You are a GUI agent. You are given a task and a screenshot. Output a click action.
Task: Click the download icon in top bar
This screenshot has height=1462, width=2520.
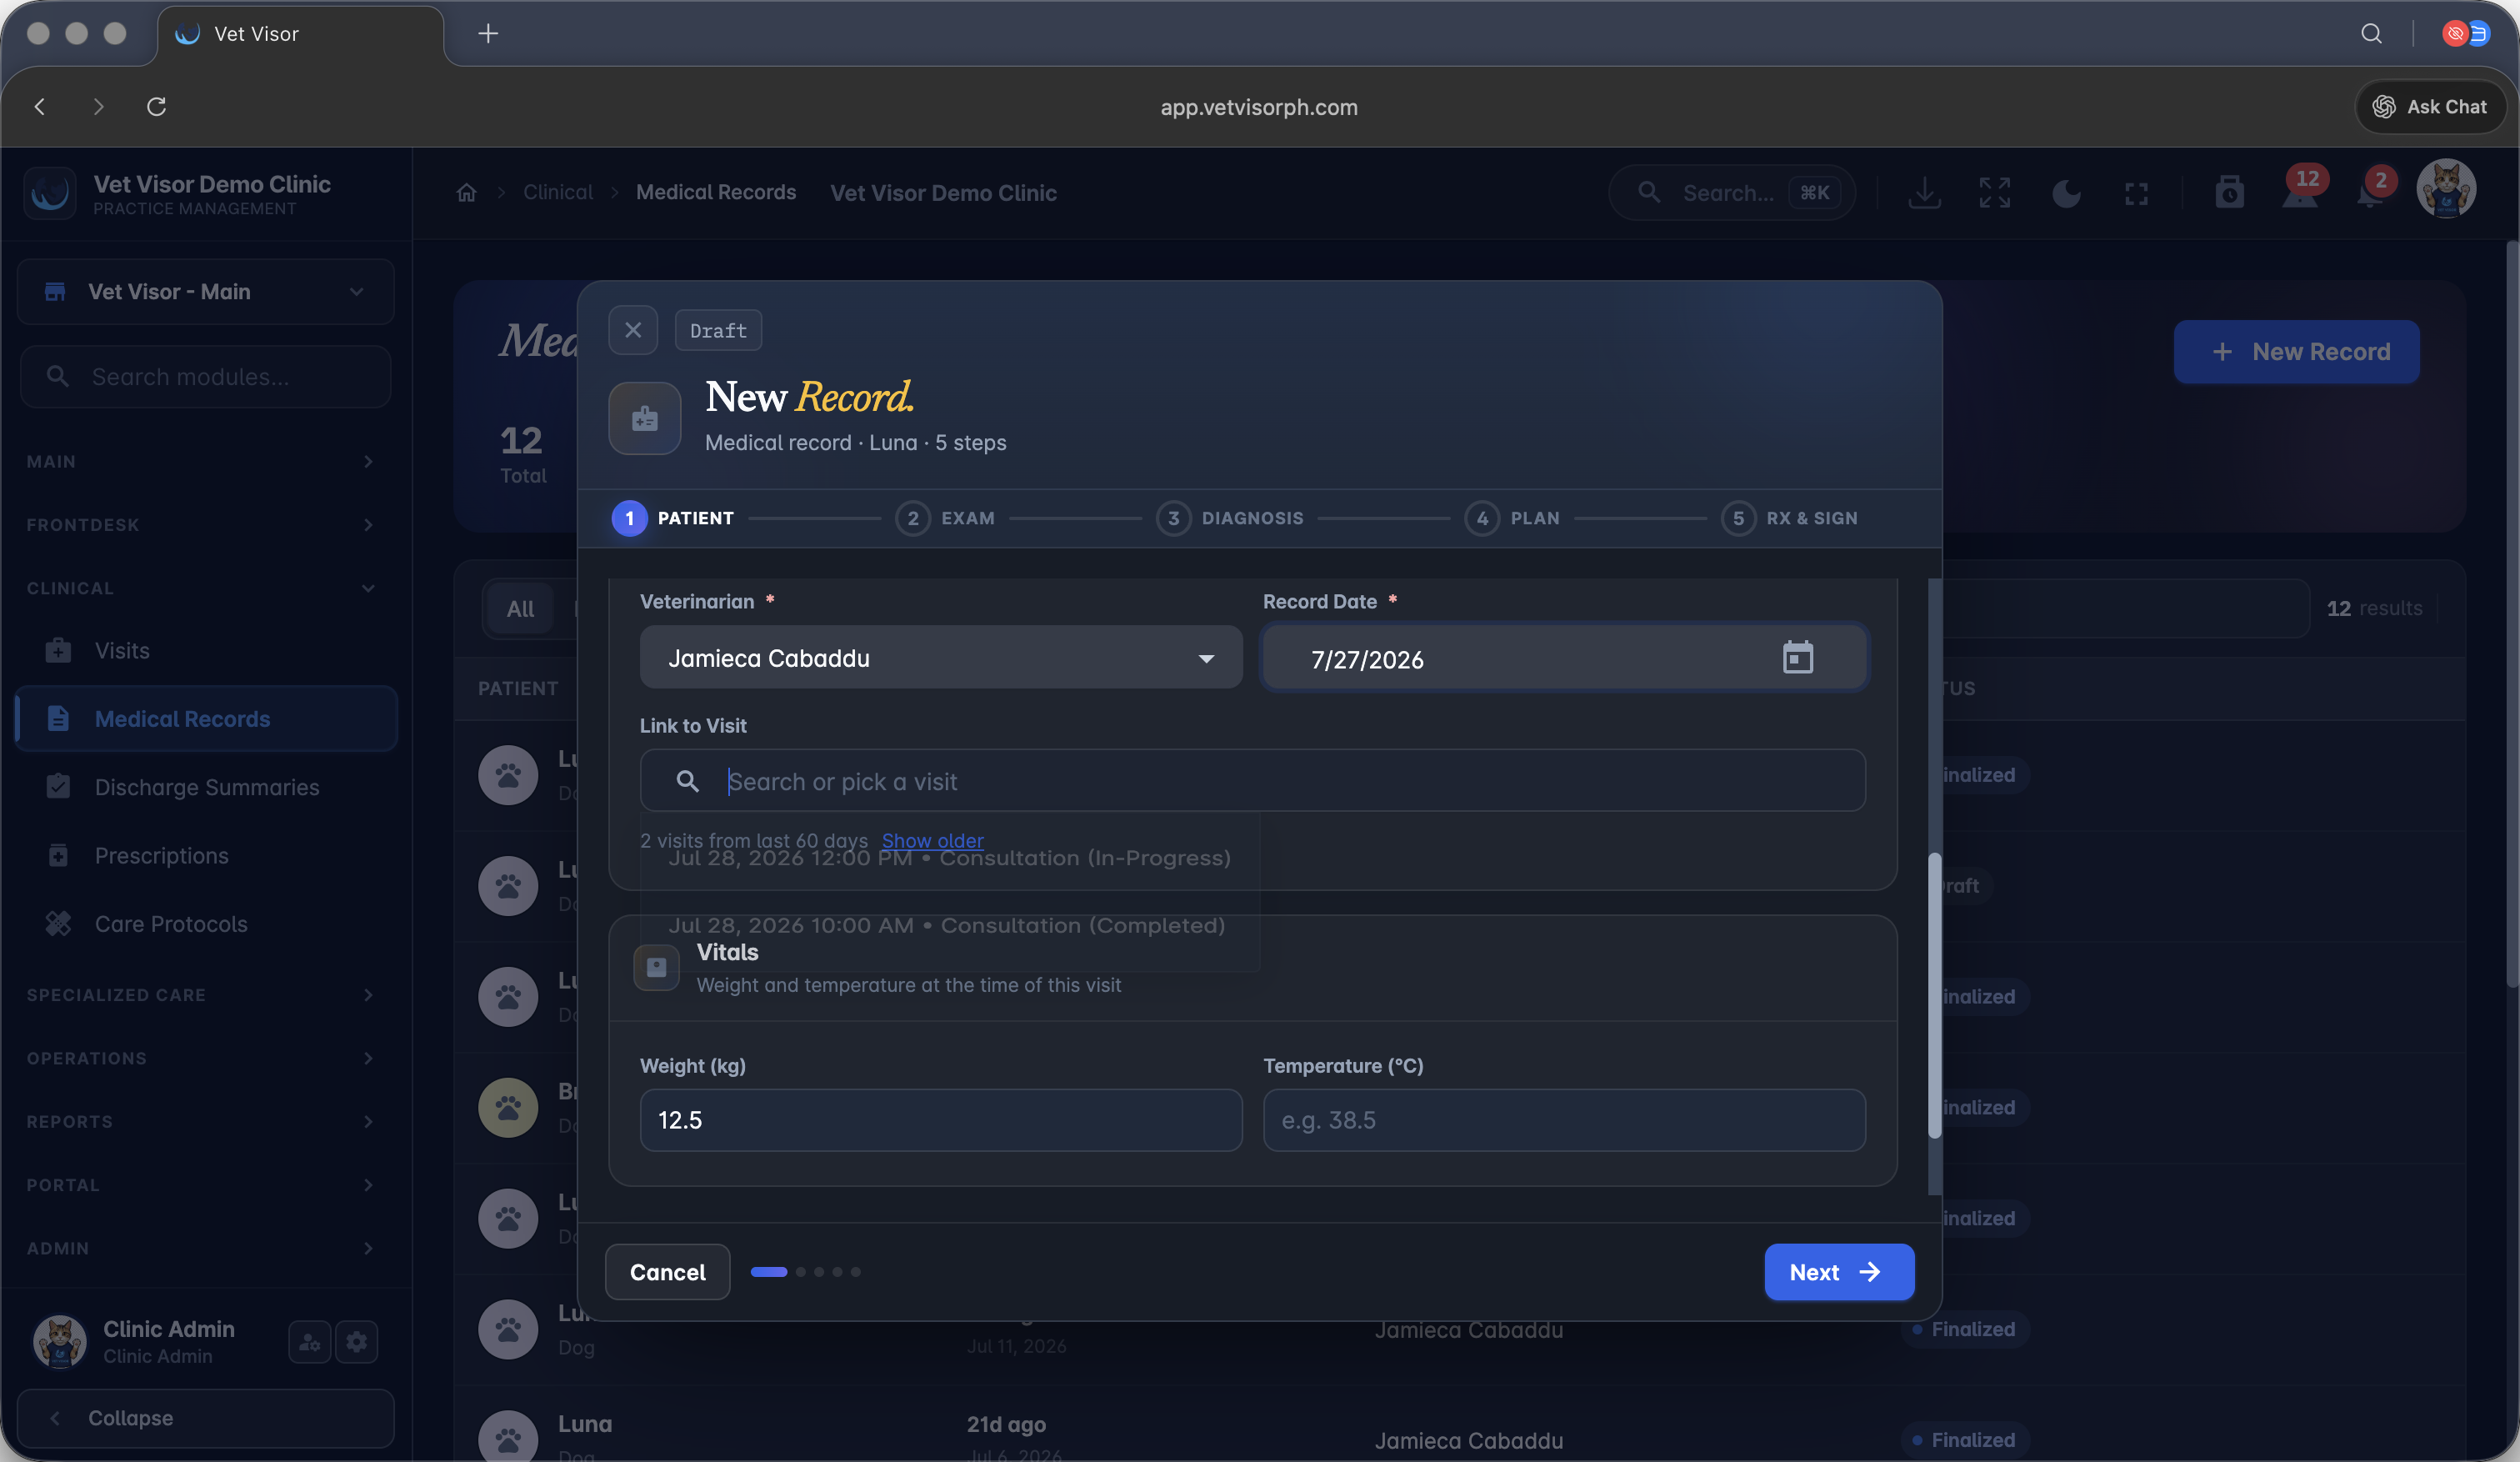coord(1924,192)
